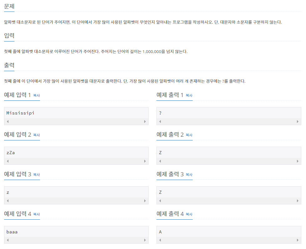Click the 예제 출력 2 heading
The height and width of the screenshot is (249, 306).
tap(170, 134)
